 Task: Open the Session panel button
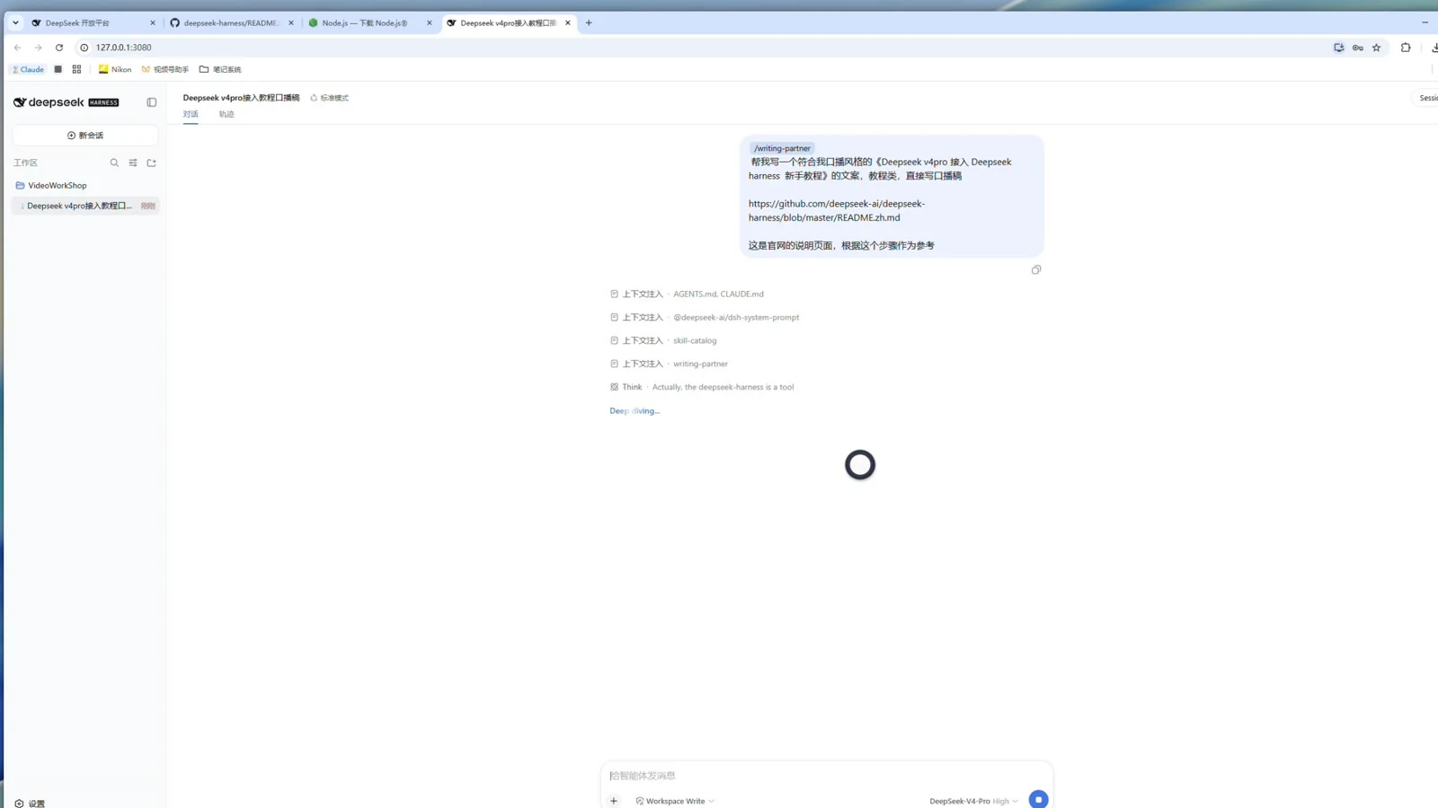click(1426, 98)
